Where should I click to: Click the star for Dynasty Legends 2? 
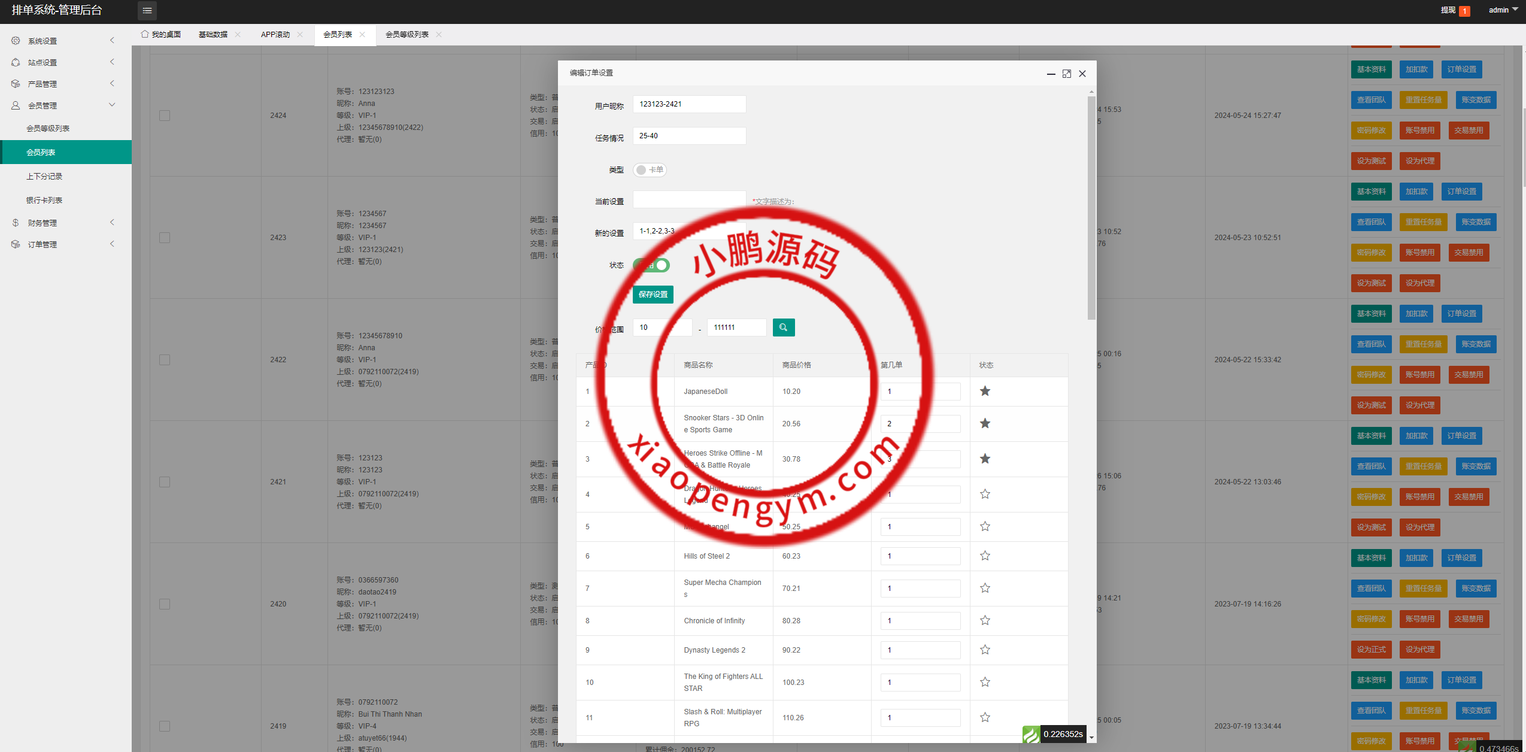pos(985,650)
